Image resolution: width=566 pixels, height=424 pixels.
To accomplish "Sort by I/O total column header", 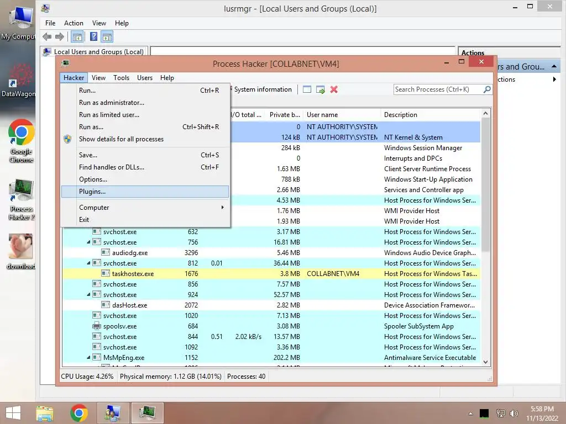I will click(x=247, y=115).
